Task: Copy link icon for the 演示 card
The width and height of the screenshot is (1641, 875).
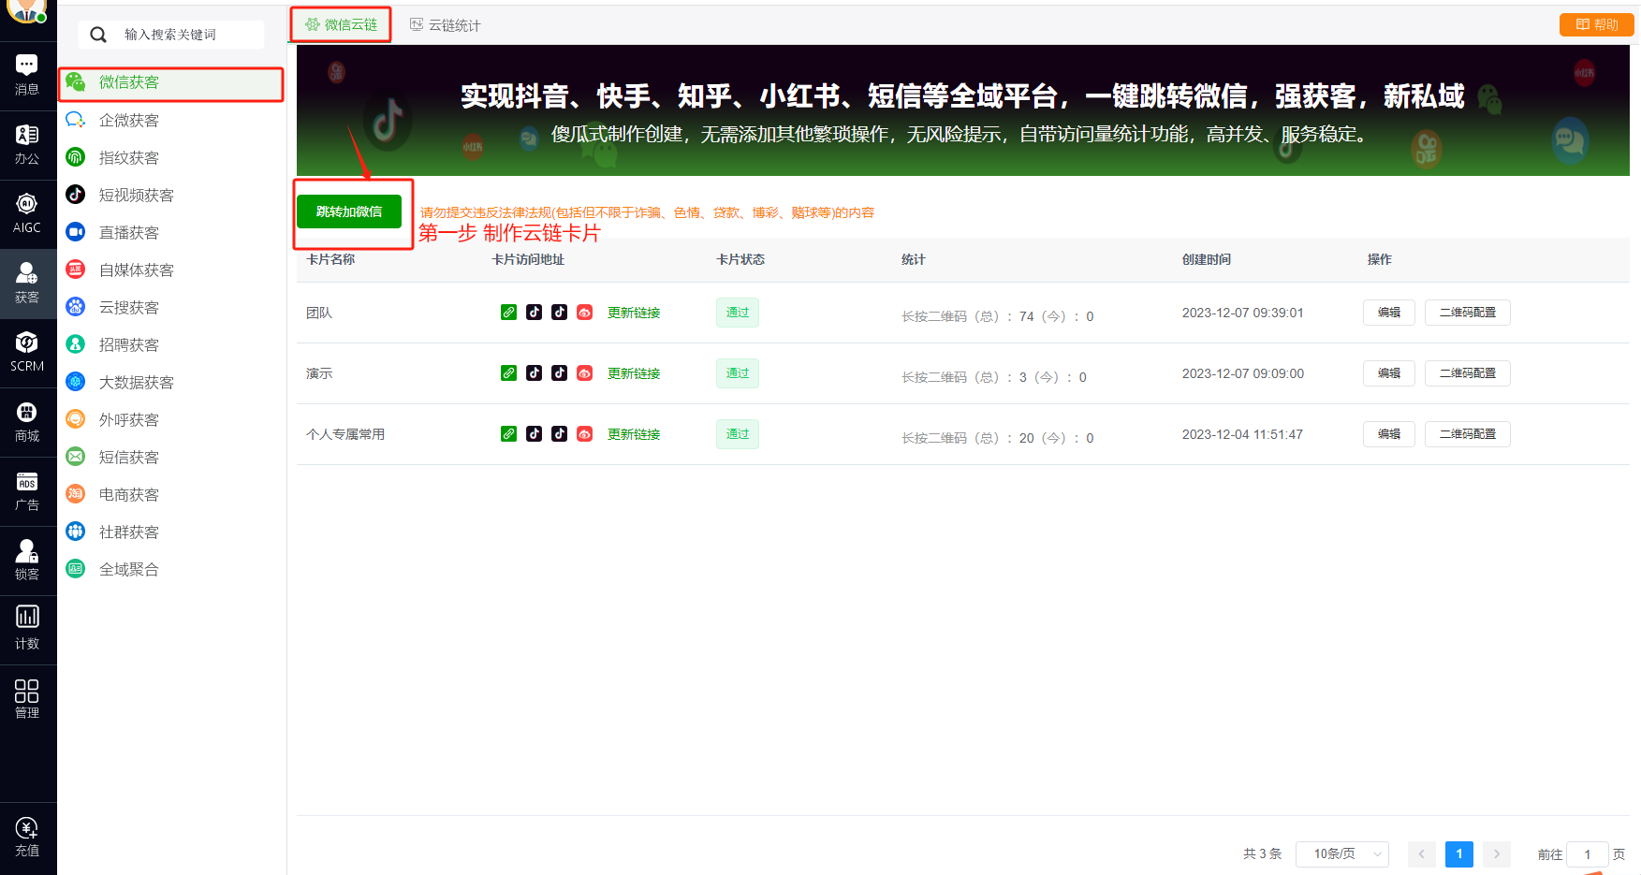Action: [508, 373]
